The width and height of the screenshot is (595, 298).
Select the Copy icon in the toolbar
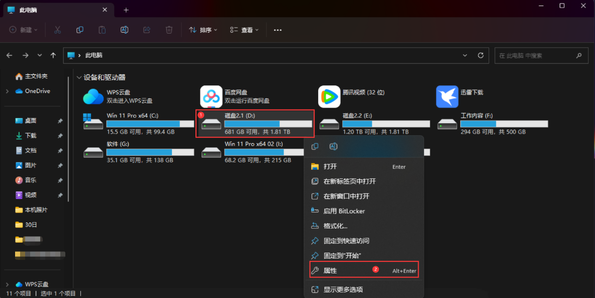79,30
